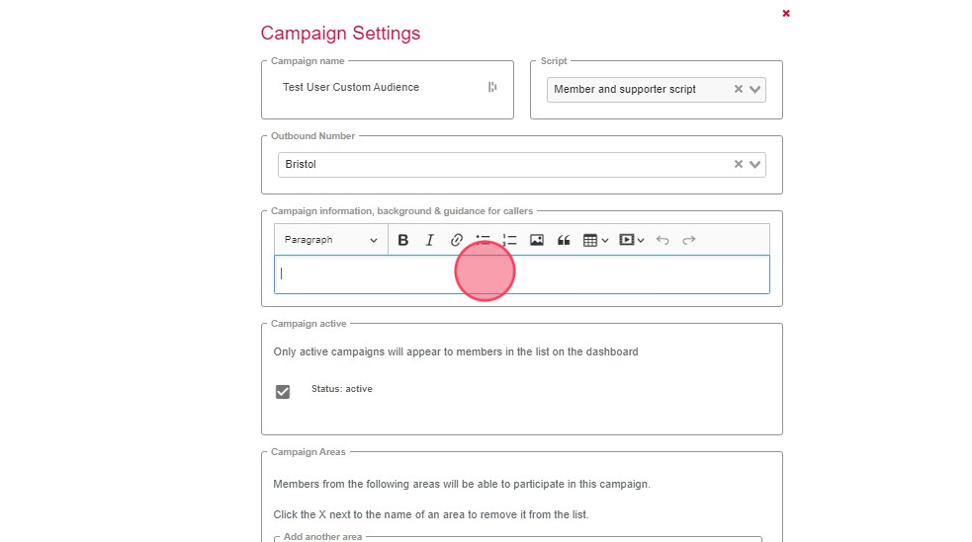
Task: Expand the Outbound Number dropdown arrow
Action: click(756, 164)
